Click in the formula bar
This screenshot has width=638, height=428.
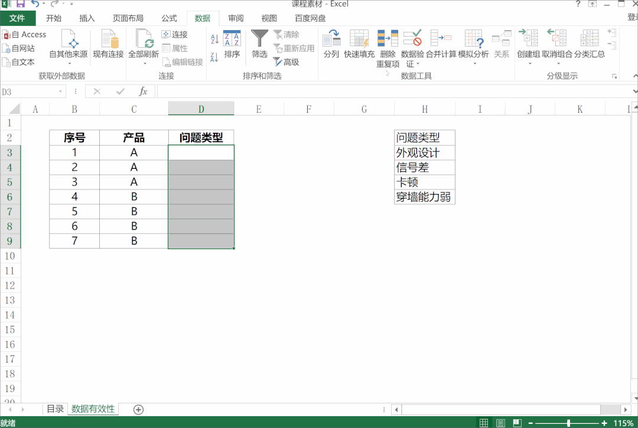tap(395, 92)
